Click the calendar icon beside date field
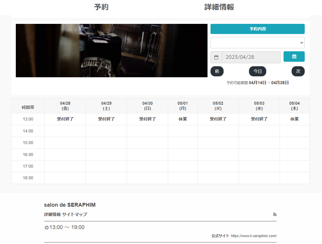The width and height of the screenshot is (322, 244). click(216, 57)
